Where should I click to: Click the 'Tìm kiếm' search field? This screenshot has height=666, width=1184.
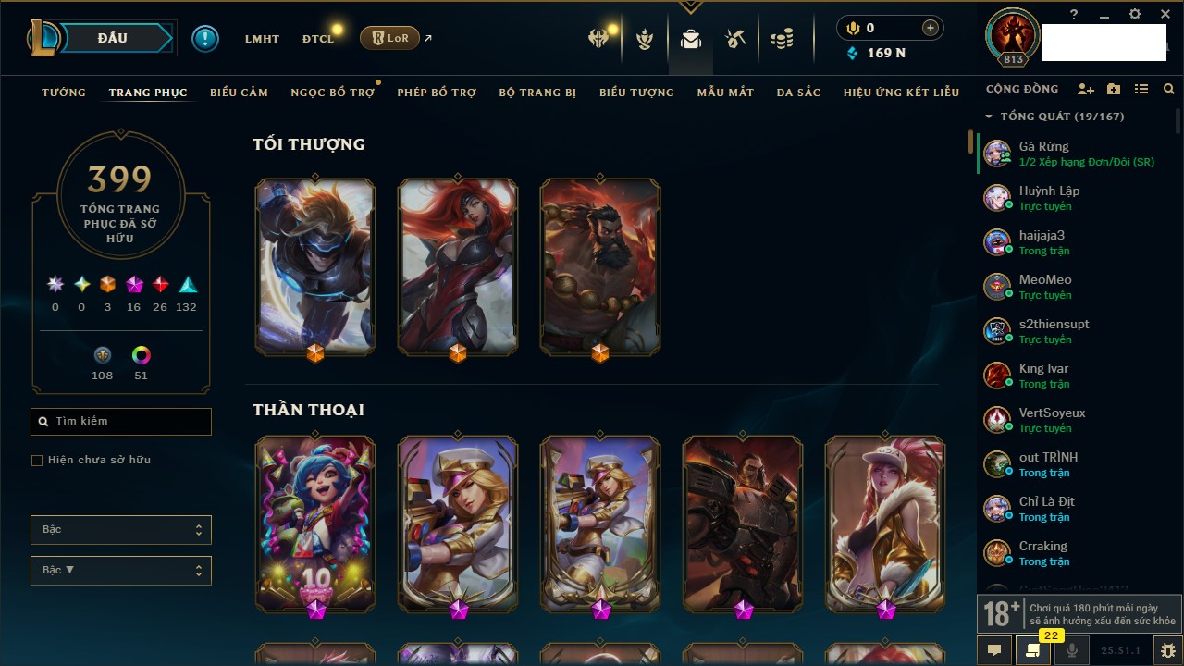(121, 422)
